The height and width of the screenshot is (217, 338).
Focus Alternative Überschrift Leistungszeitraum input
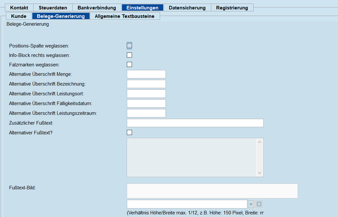(x=146, y=113)
